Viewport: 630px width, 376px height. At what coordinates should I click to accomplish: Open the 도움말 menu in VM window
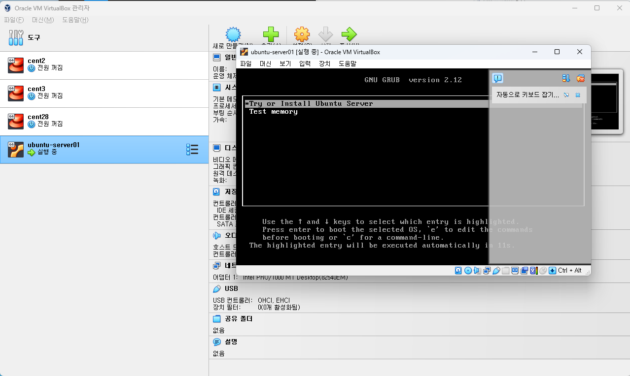[348, 63]
